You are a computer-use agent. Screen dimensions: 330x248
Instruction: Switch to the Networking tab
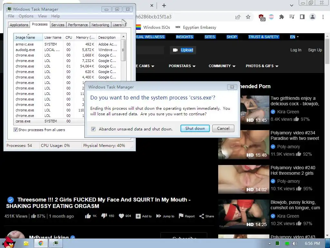(x=100, y=25)
